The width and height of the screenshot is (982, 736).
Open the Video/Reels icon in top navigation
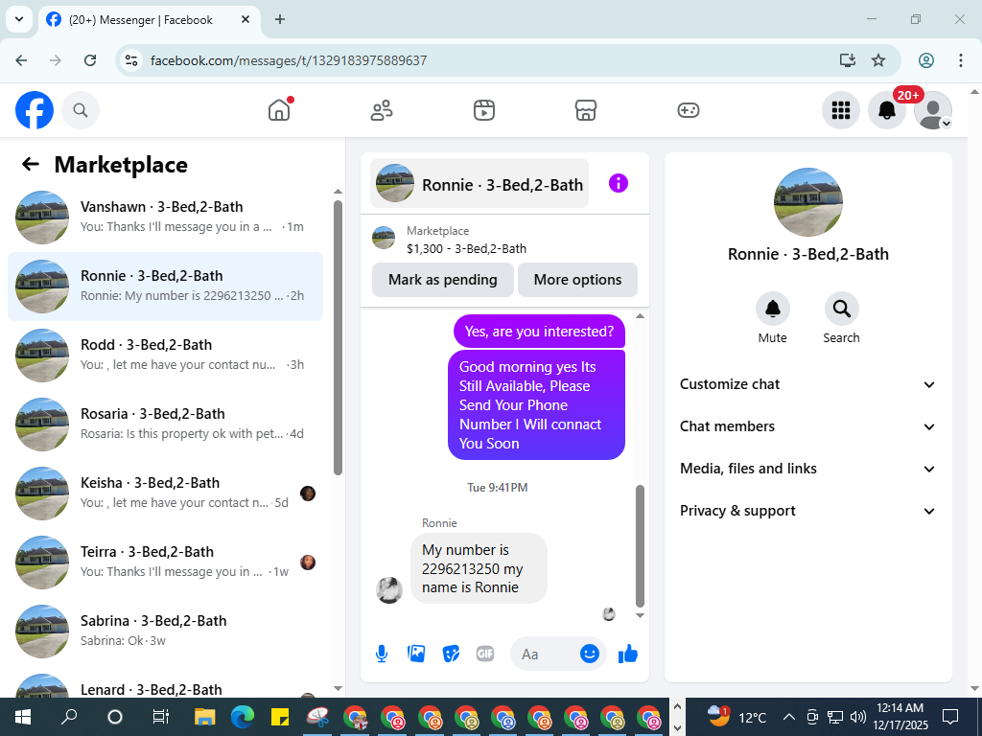(x=484, y=110)
